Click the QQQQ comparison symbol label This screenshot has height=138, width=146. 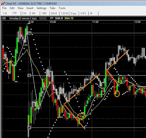coord(43,18)
